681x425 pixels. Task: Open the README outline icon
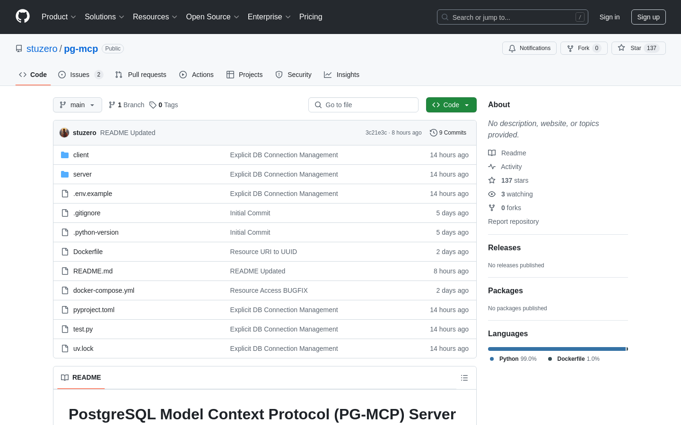pos(464,378)
